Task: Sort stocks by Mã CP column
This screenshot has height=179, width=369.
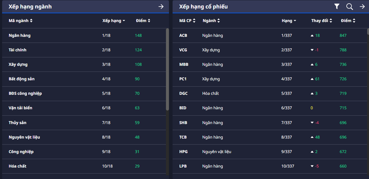Action: (187, 21)
